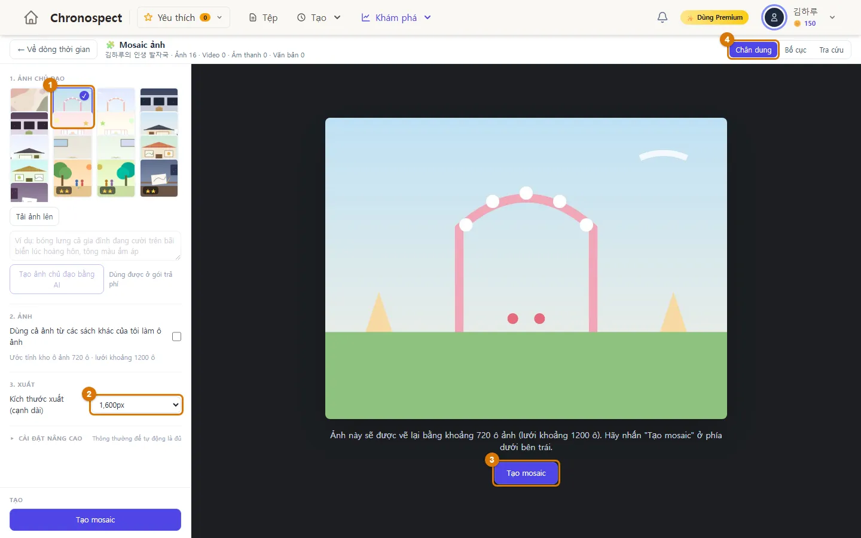Select the dark navy building thumbnail
861x538 pixels.
tap(159, 100)
